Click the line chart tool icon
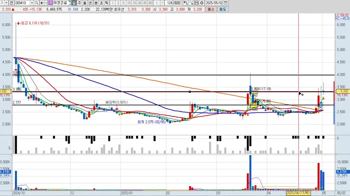 click(191, 3)
